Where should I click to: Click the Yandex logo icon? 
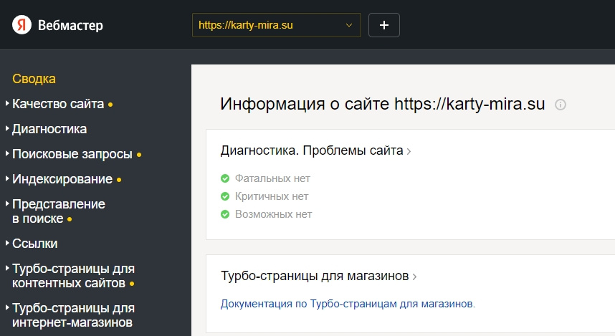pos(23,25)
